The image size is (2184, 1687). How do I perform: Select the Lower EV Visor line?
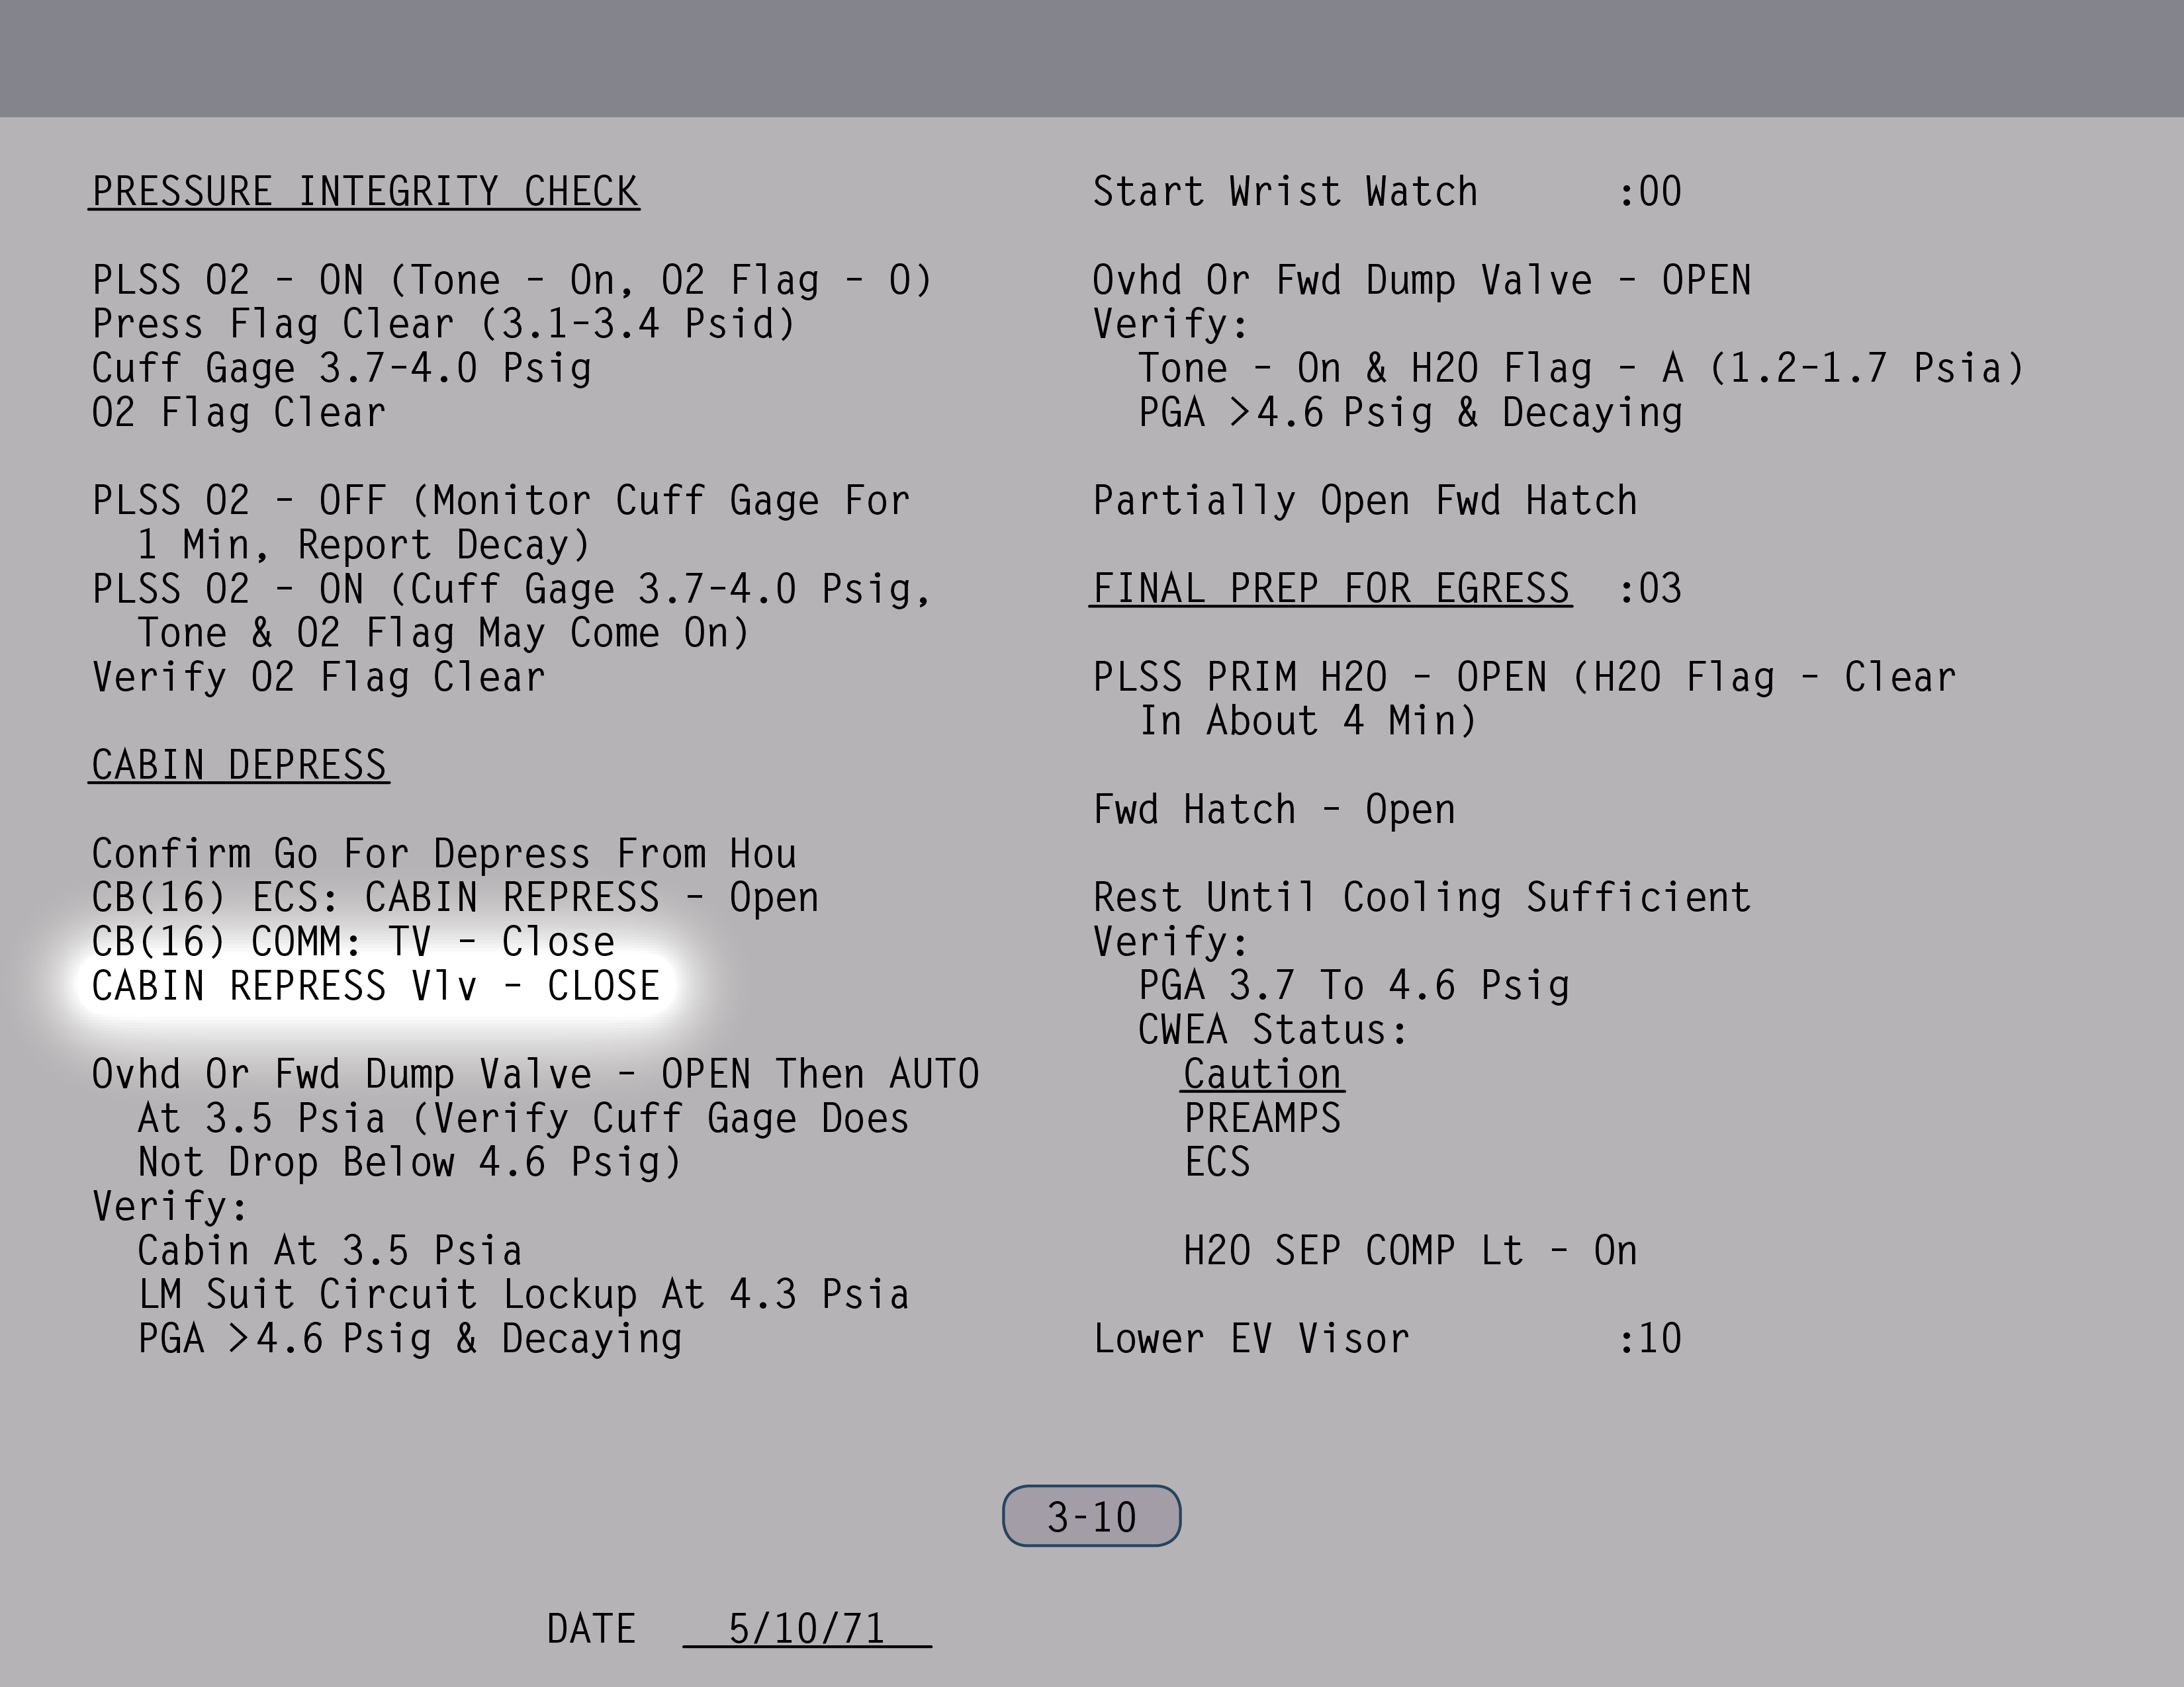[1251, 1339]
